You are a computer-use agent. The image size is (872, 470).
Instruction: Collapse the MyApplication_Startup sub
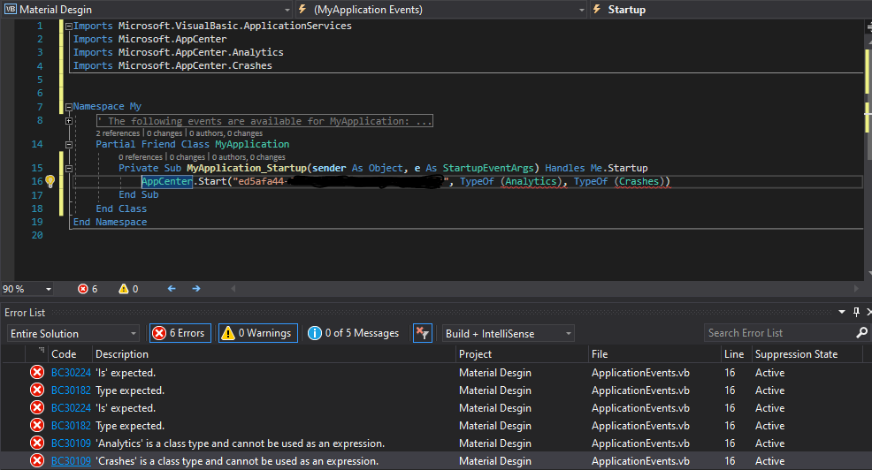tap(68, 169)
